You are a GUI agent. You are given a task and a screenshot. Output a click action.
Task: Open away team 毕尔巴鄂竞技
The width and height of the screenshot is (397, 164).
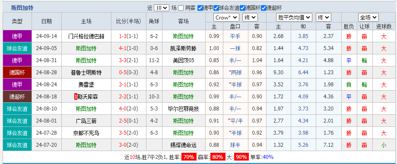tap(183, 109)
